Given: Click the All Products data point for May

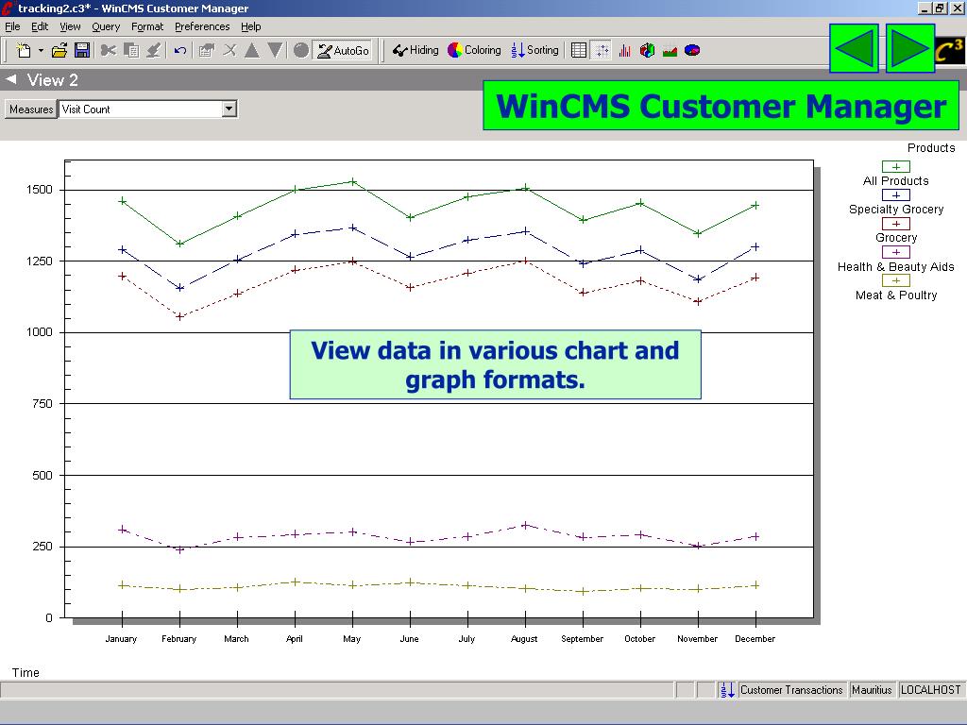Looking at the screenshot, I should [353, 181].
